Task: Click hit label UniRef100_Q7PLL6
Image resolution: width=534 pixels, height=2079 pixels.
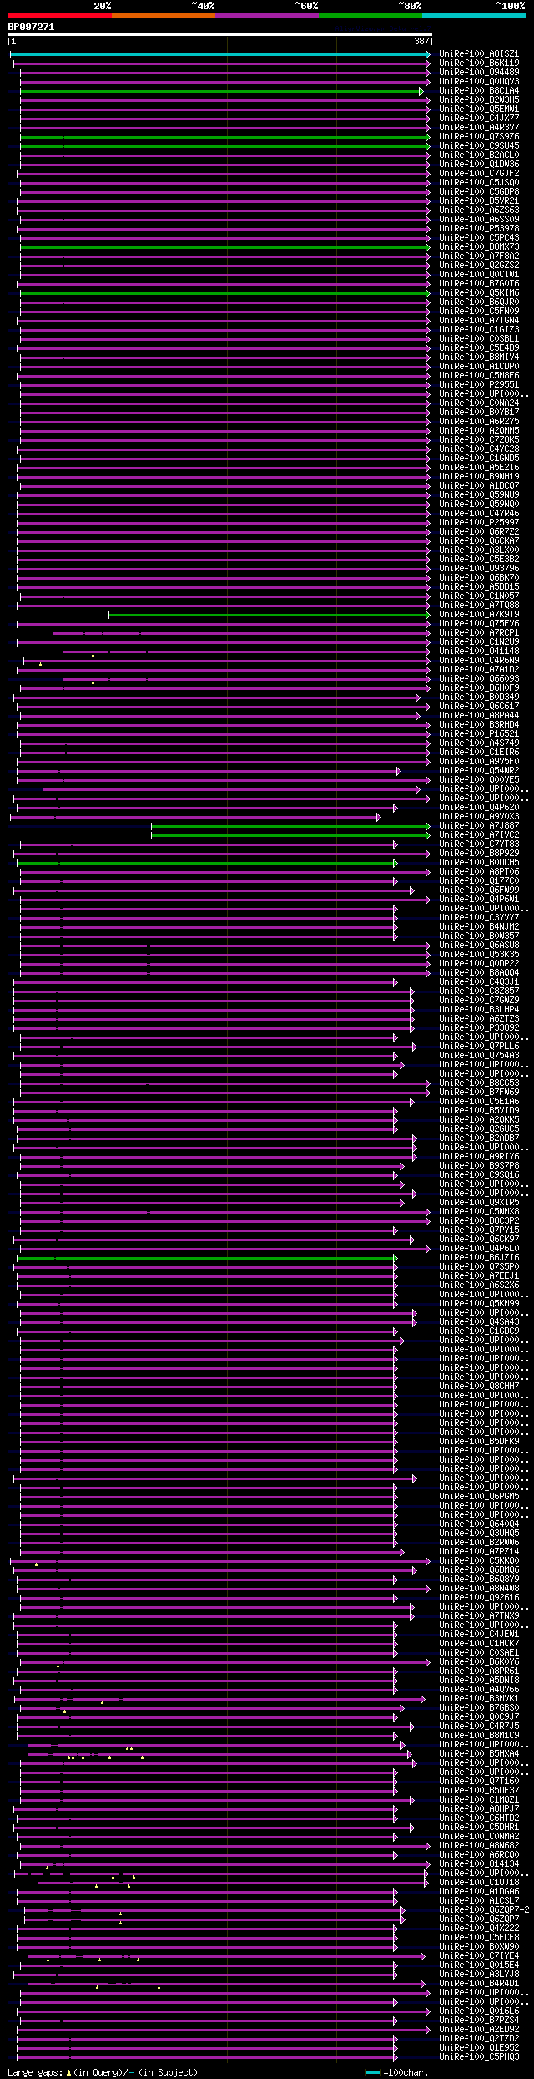Action: coord(479,1047)
